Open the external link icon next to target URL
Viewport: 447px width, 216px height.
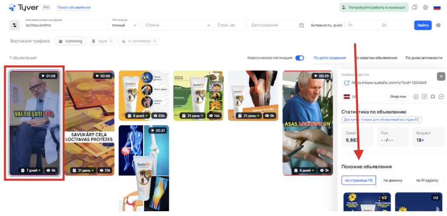pos(347,83)
